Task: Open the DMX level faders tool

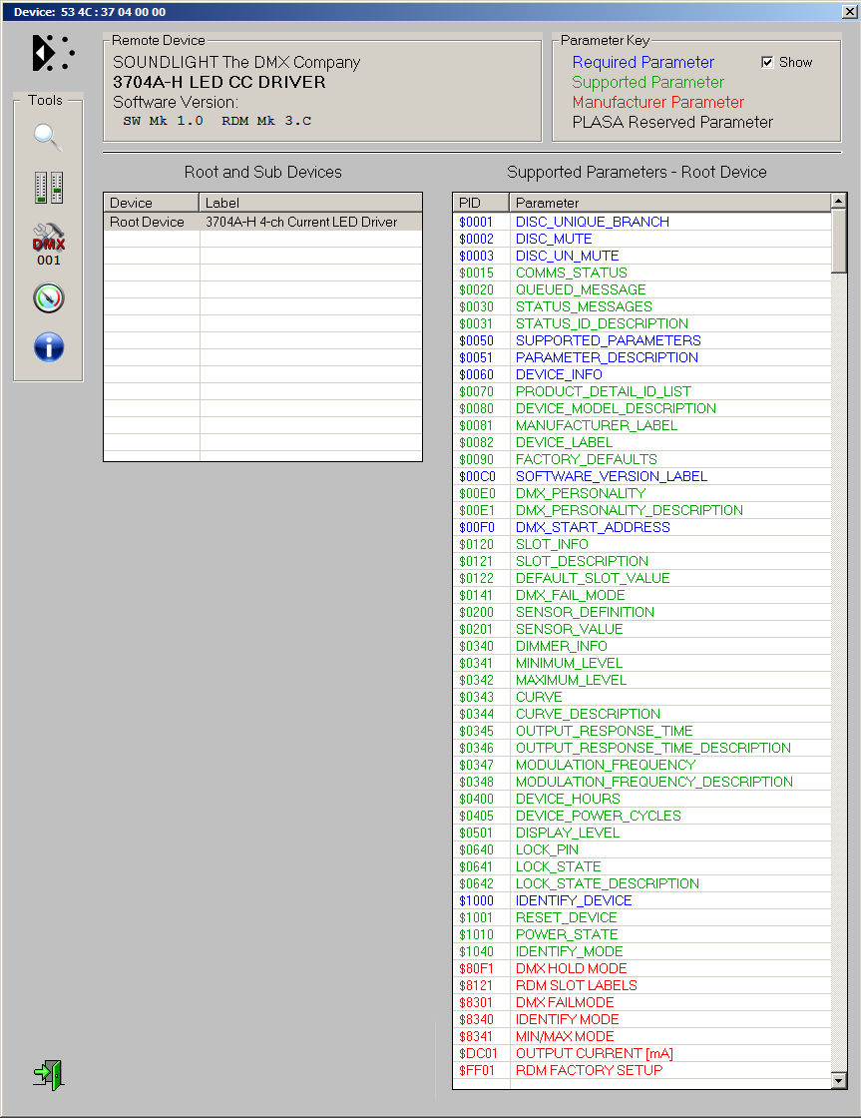Action: [48, 187]
